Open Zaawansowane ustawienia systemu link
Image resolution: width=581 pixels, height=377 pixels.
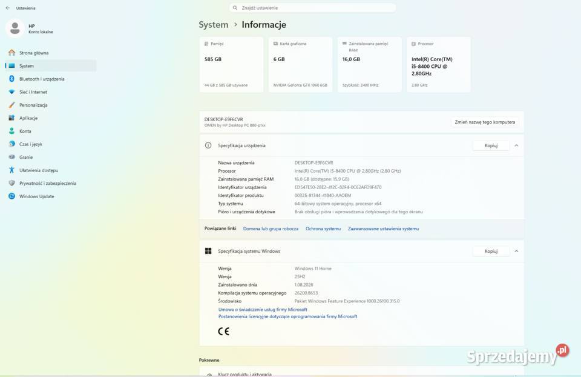pos(383,229)
